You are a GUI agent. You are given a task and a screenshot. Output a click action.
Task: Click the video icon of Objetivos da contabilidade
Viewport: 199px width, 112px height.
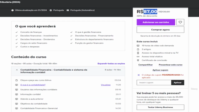16,104
